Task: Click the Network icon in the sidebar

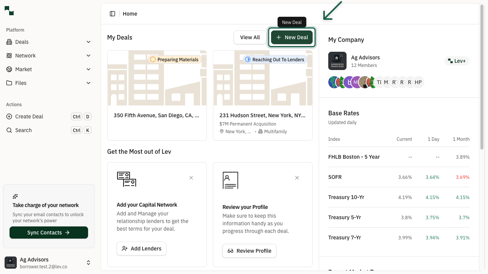Action: (x=9, y=56)
